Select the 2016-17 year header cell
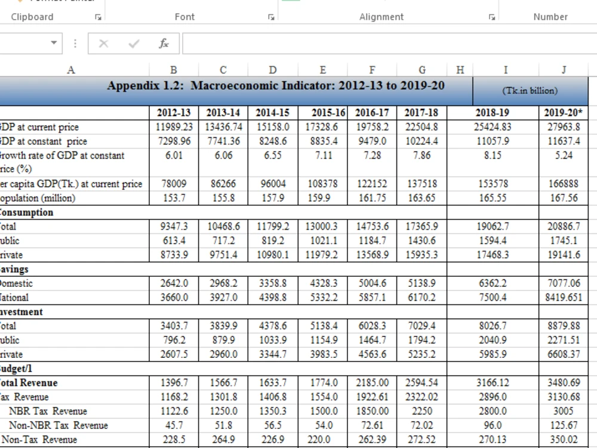This screenshot has height=448, width=597. coord(372,113)
